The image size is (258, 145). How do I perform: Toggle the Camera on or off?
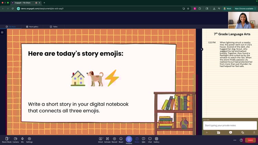tap(15, 139)
